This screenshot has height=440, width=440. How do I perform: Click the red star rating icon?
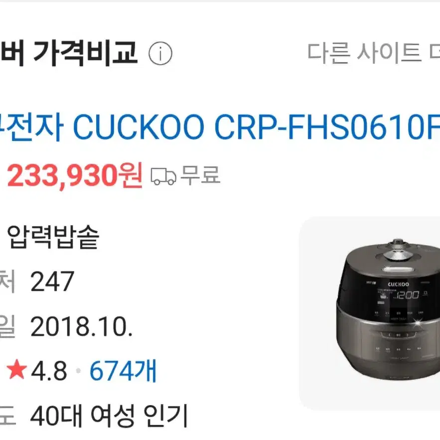tap(17, 369)
